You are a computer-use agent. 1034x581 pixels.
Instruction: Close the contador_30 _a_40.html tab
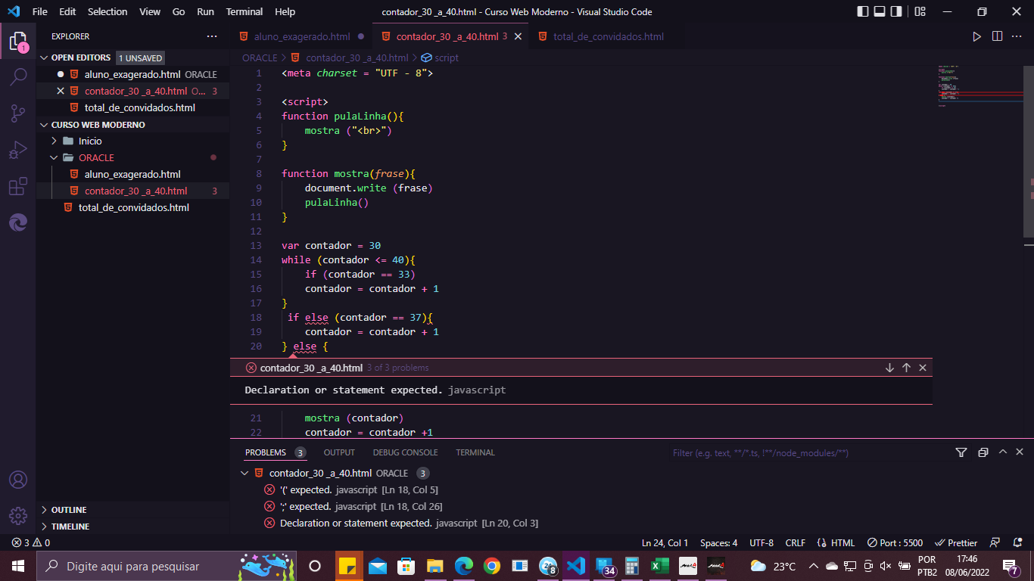519,36
